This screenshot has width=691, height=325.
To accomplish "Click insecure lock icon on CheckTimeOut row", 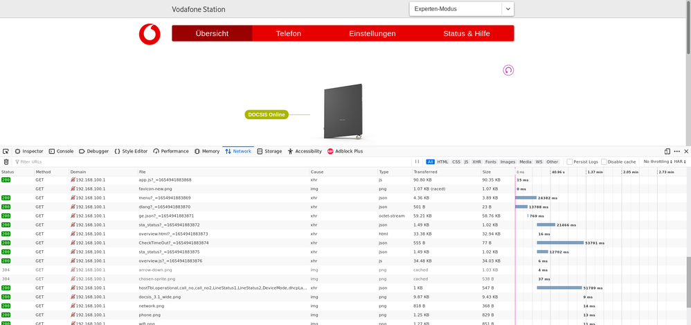I will point(73,243).
